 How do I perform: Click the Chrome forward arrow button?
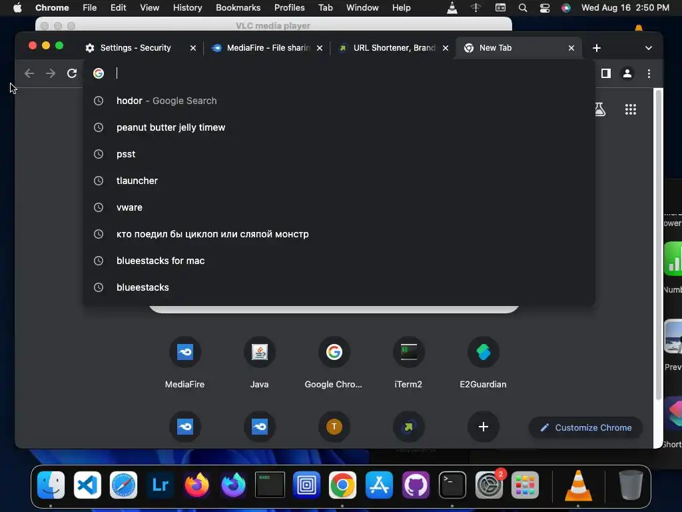51,73
